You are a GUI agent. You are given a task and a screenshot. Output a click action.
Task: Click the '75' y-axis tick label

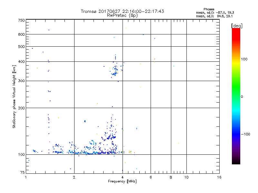23,172
